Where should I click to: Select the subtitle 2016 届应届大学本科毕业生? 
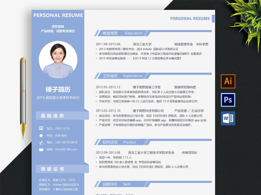coord(58,98)
